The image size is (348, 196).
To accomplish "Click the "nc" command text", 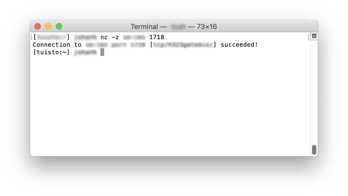I will pyautogui.click(x=104, y=37).
